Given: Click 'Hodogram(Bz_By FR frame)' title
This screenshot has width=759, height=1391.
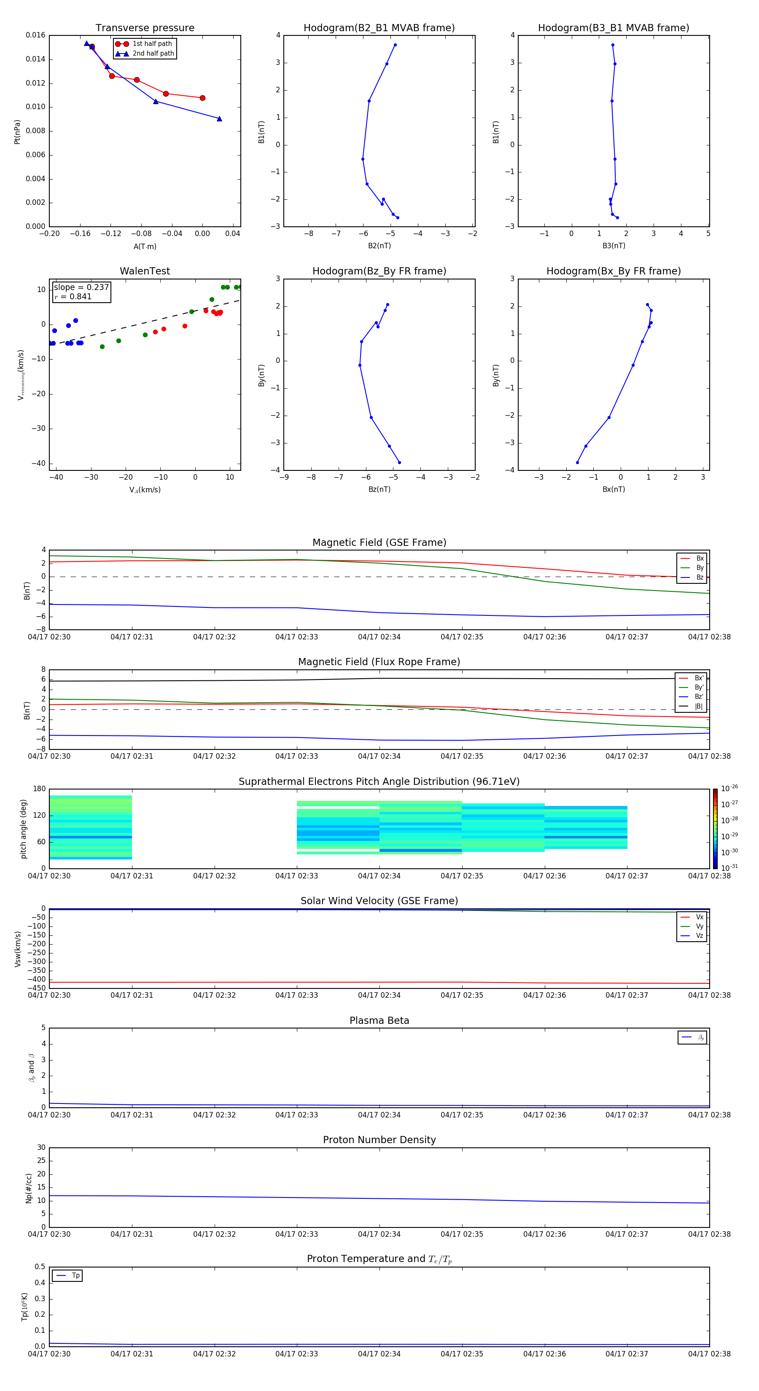Looking at the screenshot, I should (x=379, y=271).
